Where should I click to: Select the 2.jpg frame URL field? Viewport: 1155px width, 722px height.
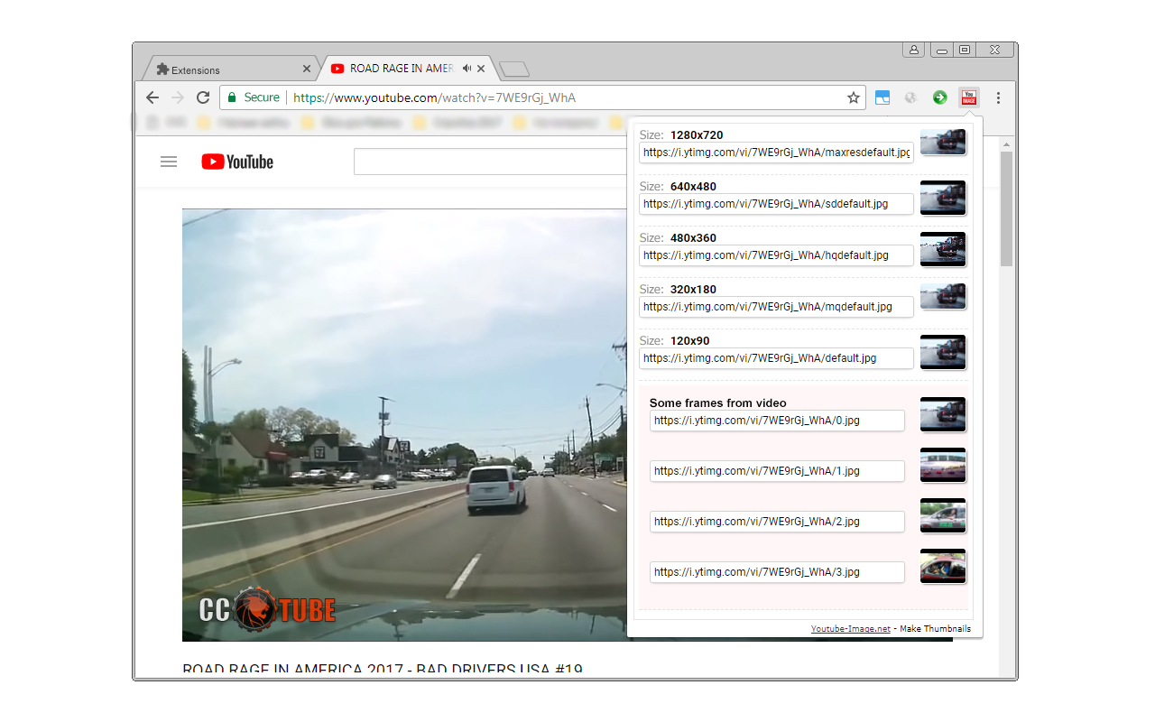[777, 522]
